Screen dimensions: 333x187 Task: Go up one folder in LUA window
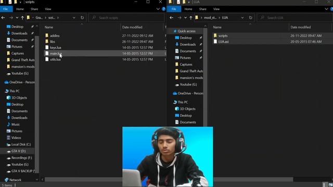(191, 18)
